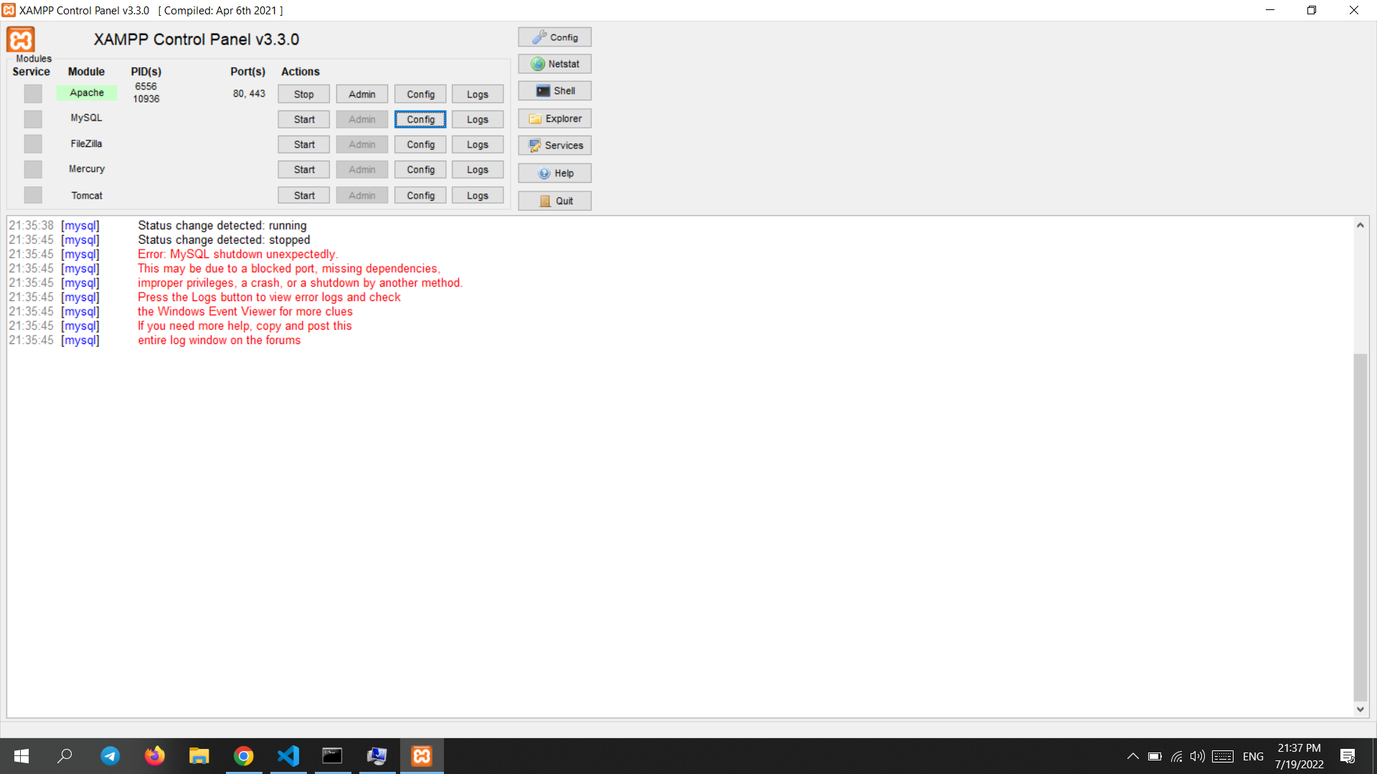Open Apache Config options
1377x774 pixels.
(420, 94)
